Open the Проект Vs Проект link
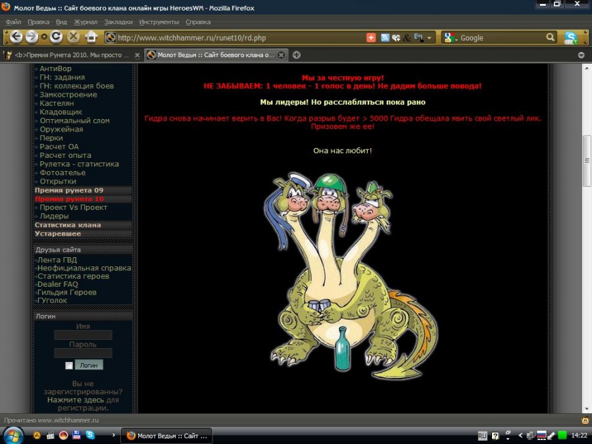 coord(73,207)
